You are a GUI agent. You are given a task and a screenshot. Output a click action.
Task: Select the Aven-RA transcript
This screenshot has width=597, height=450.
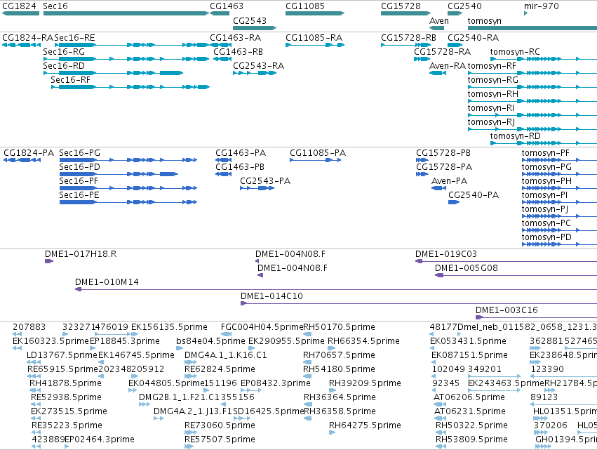click(438, 73)
